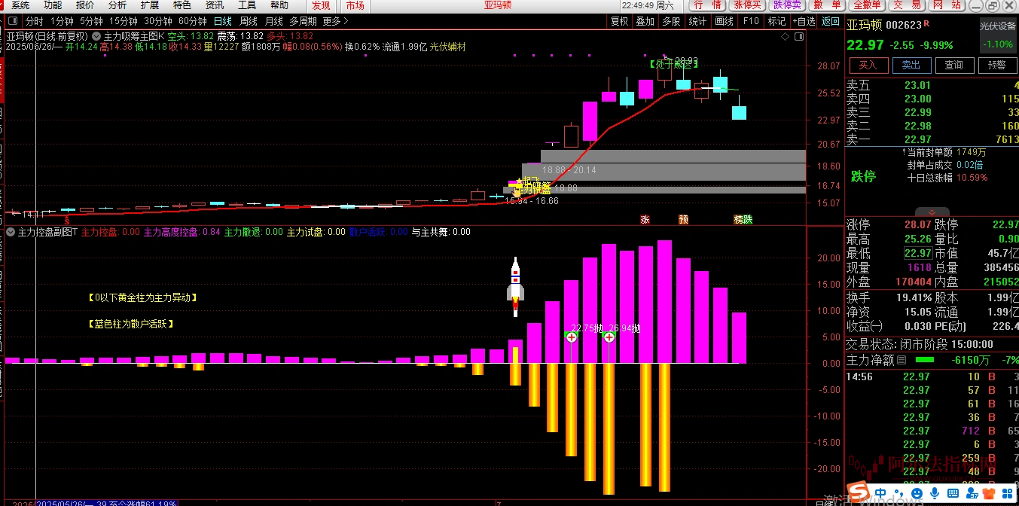Toggle the 叠加 overlay option
Viewport: 1019px width, 506px height.
645,22
